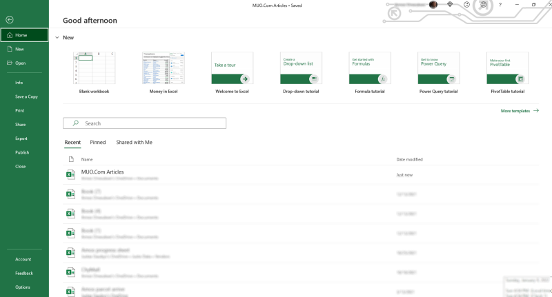552x297 pixels.
Task: Click in the Search box
Action: [x=144, y=123]
